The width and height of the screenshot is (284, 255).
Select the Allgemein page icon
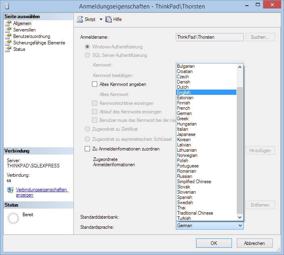pos(8,23)
